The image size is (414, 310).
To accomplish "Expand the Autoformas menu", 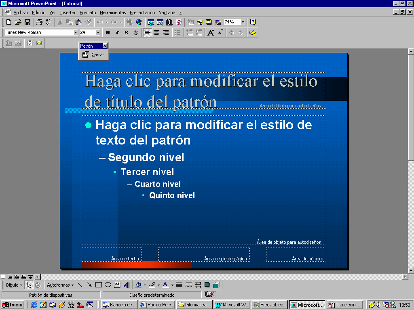I will (60, 285).
